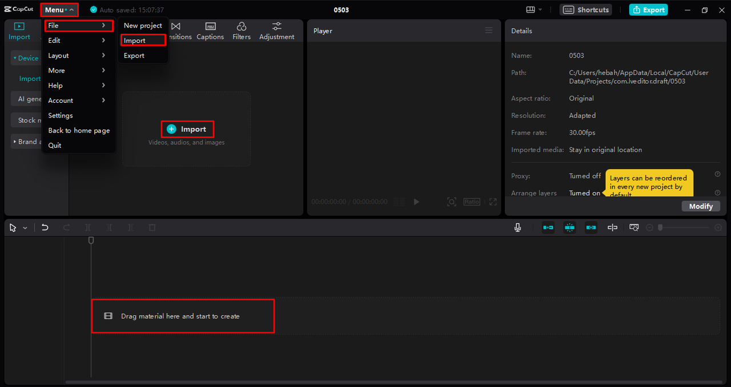Click the timeline Delete icon

click(152, 227)
